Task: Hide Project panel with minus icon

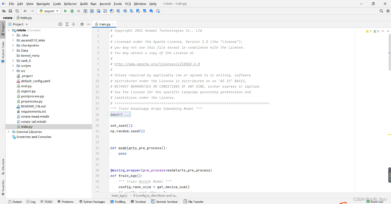Action: (88, 24)
